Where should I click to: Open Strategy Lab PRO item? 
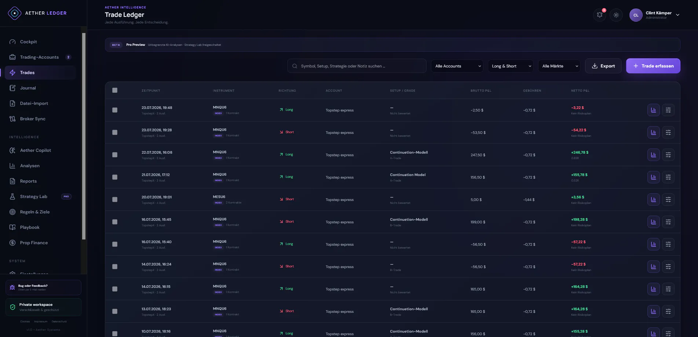(x=40, y=197)
